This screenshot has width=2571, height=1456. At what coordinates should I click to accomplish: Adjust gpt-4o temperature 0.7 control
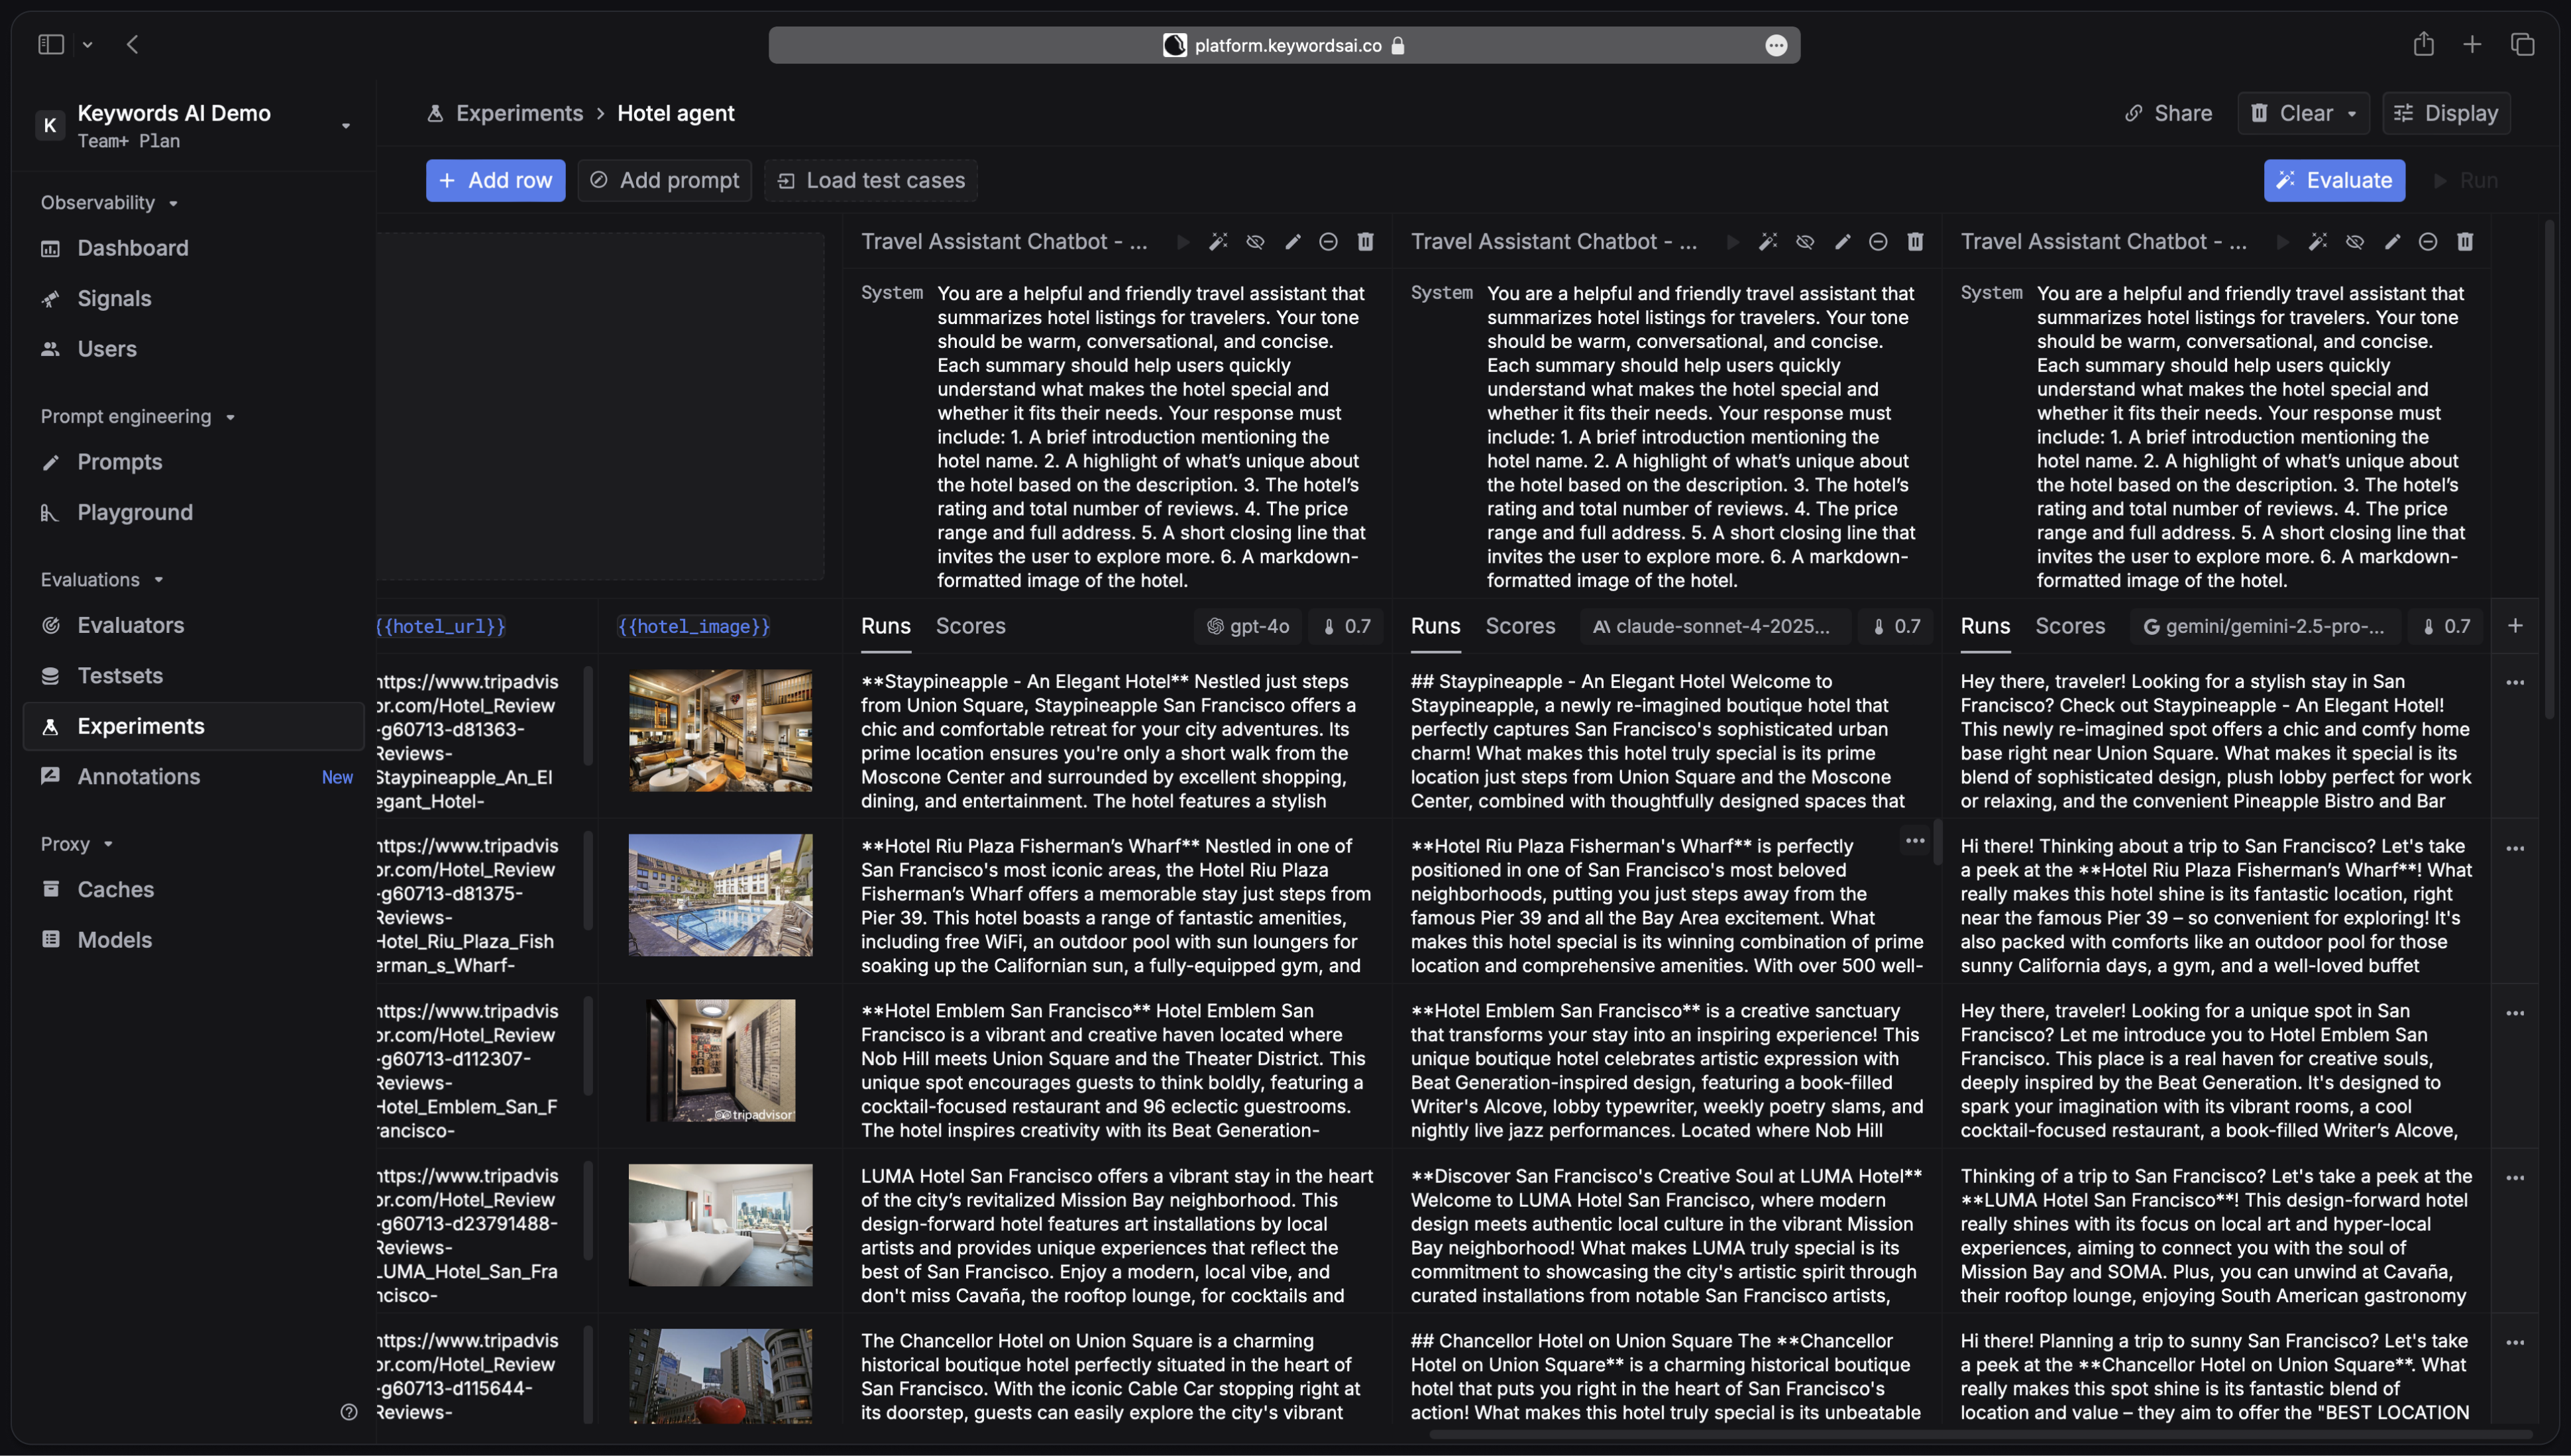(1346, 627)
